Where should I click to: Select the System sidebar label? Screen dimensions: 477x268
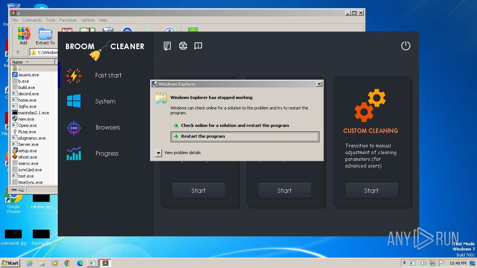[x=105, y=101]
